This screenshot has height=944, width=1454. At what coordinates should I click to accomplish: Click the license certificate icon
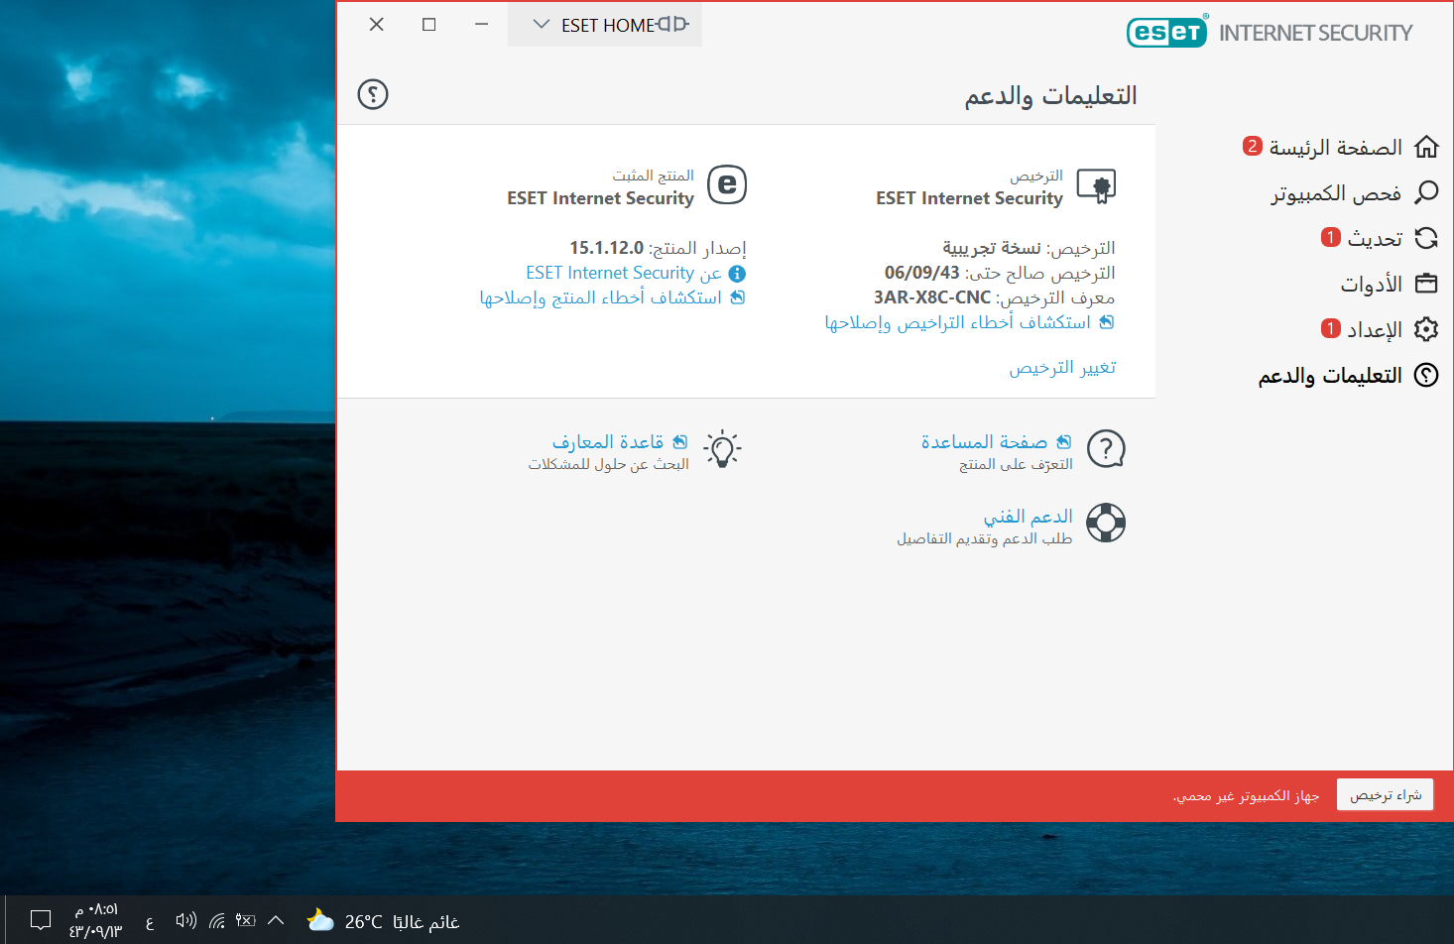tap(1097, 185)
